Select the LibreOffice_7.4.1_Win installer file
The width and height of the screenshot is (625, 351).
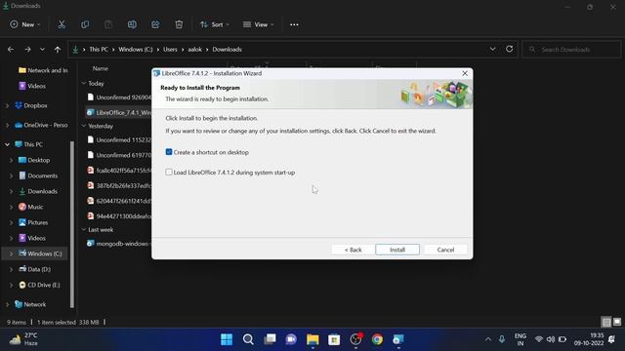pyautogui.click(x=119, y=113)
